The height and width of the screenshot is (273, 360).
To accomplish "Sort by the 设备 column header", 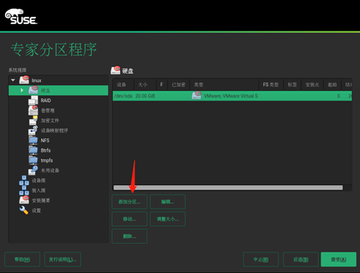I will [x=123, y=85].
